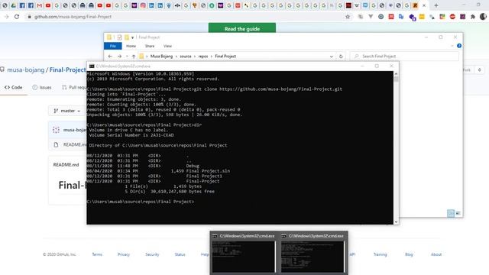The height and width of the screenshot is (275, 489).
Task: Click the Chrome address bar showing github.com/musa-bojang/Final-Project
Action: pyautogui.click(x=73, y=17)
